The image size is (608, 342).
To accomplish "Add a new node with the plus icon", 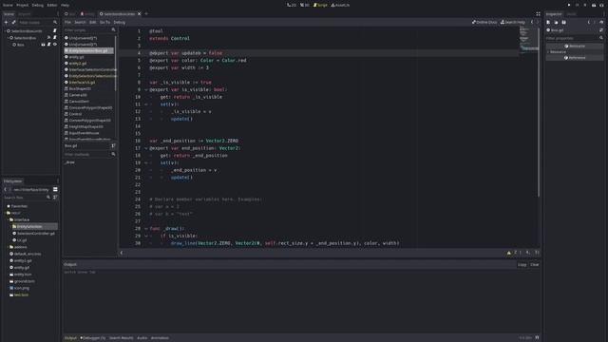I will (x=6, y=23).
